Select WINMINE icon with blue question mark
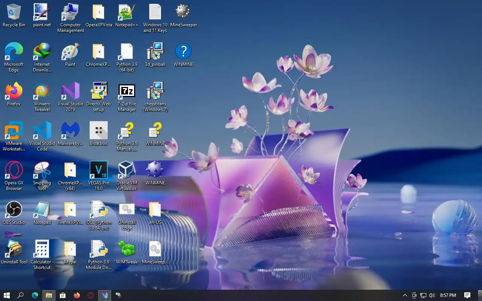 (x=183, y=55)
